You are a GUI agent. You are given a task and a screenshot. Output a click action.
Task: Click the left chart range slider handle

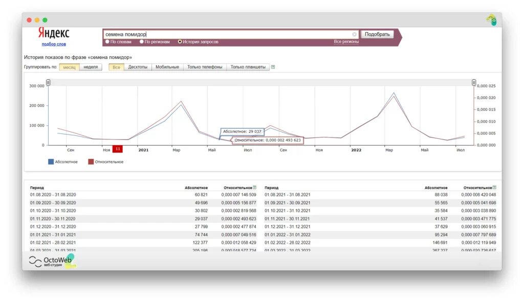tap(48, 82)
